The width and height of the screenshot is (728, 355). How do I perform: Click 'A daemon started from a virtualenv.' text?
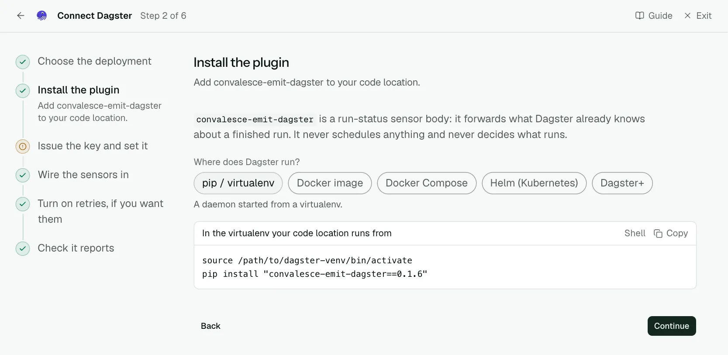(268, 204)
